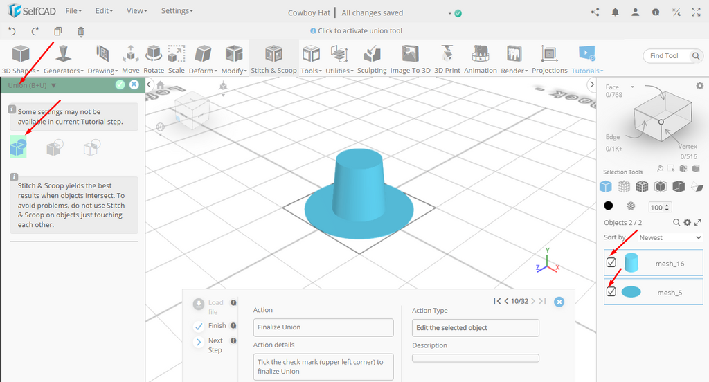Open the Settings menu
Screen dimensions: 709x382
point(177,11)
